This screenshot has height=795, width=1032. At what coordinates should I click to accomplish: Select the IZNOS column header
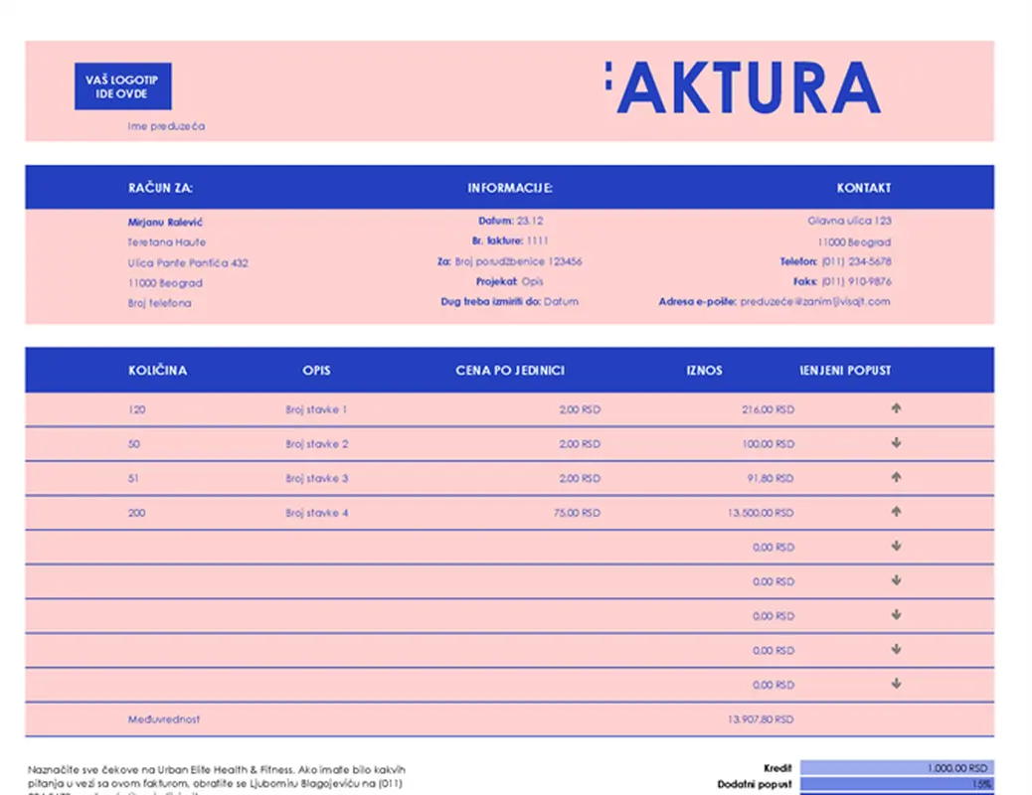[704, 371]
